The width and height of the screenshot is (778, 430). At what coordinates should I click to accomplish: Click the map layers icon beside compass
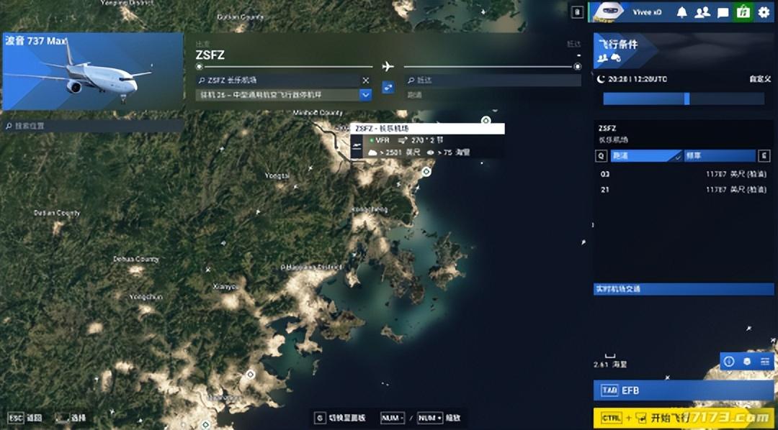point(747,361)
